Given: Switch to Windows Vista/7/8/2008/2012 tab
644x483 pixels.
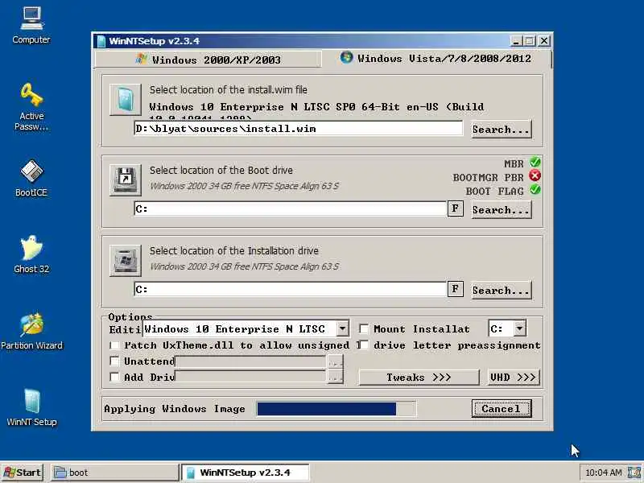Looking at the screenshot, I should pyautogui.click(x=436, y=58).
